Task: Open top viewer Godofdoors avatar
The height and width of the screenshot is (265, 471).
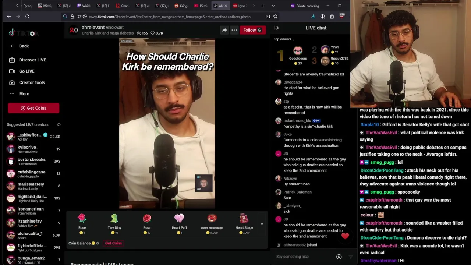Action: pyautogui.click(x=298, y=51)
